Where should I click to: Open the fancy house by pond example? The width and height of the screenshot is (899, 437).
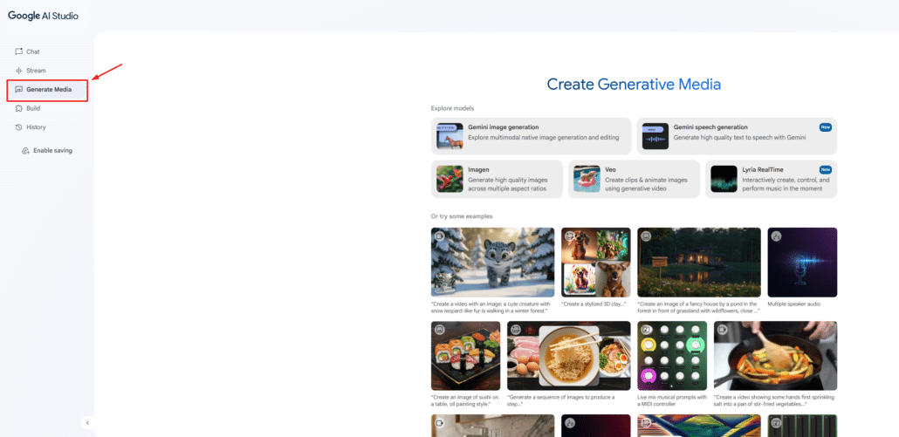tap(698, 263)
